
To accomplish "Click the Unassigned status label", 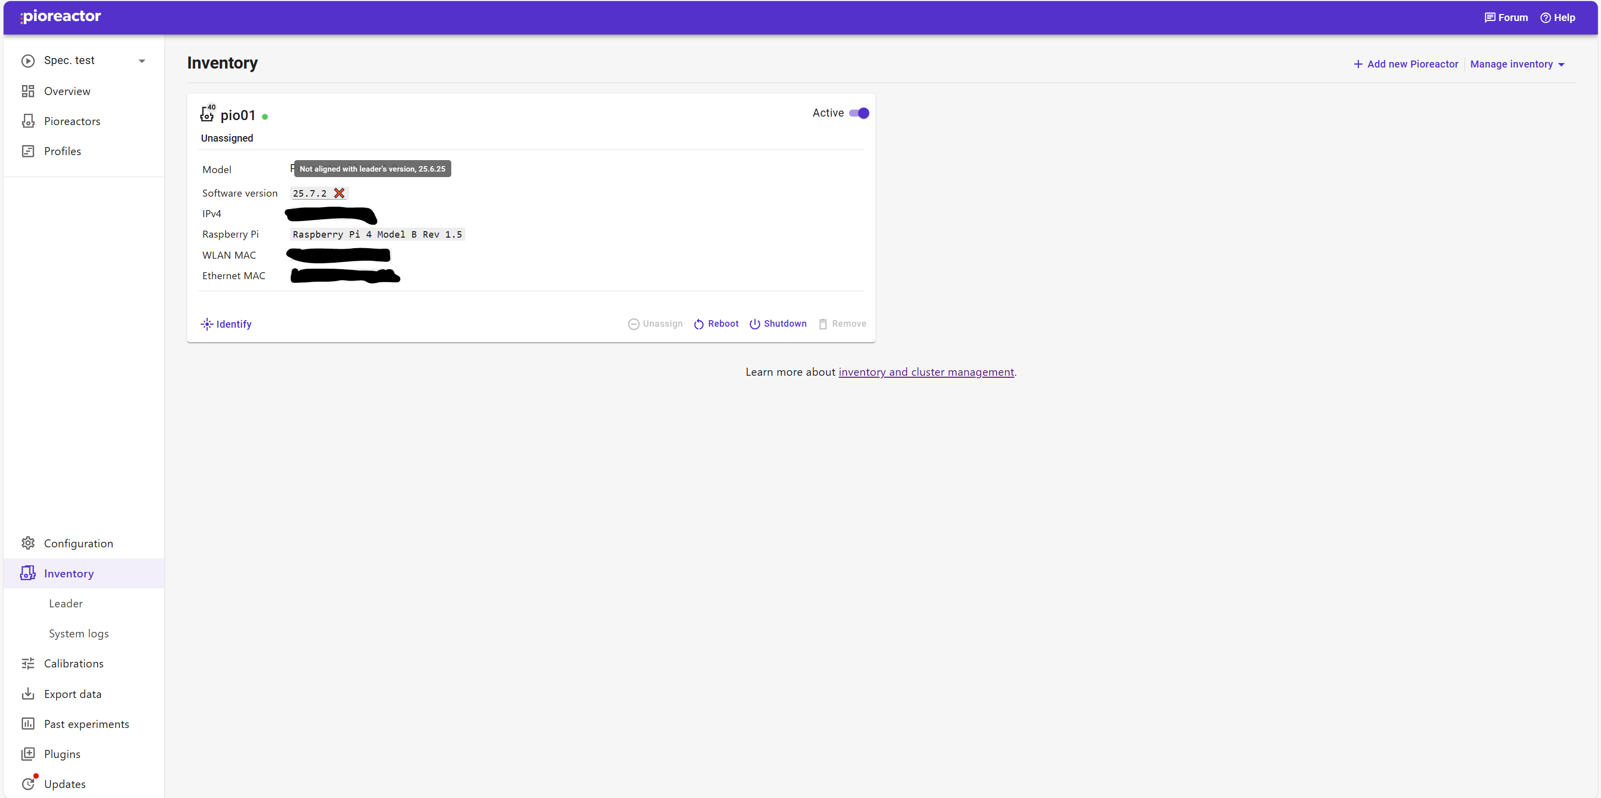I will [x=227, y=138].
